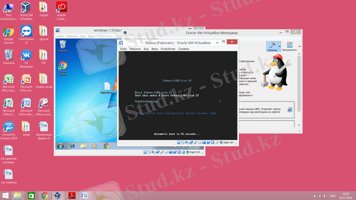Open the Ввод menu in fedora window
This screenshot has width=356, height=200.
coord(154,49)
